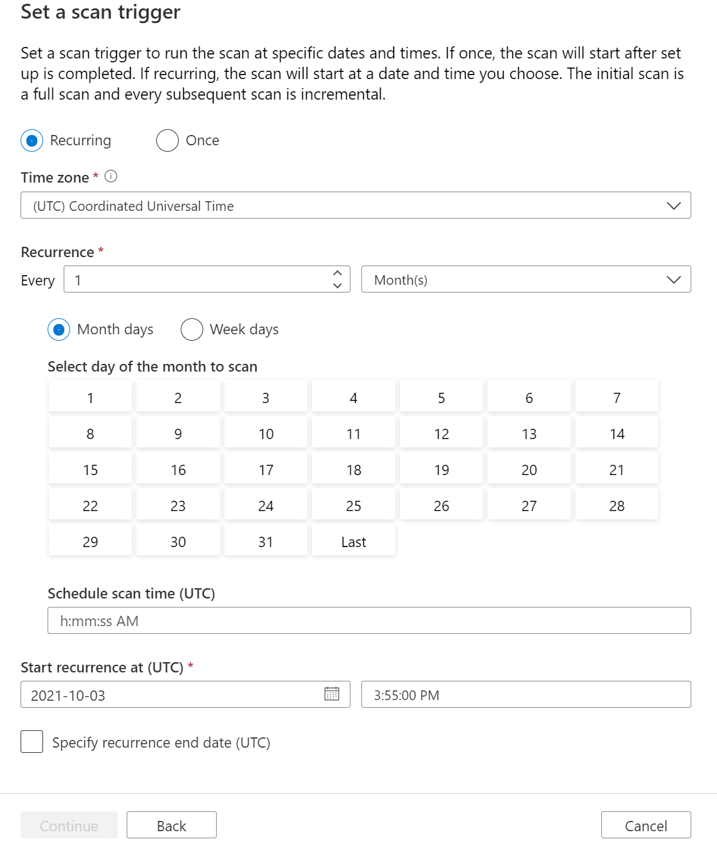Select the Recurring radio option
This screenshot has width=717, height=846.
tap(32, 140)
